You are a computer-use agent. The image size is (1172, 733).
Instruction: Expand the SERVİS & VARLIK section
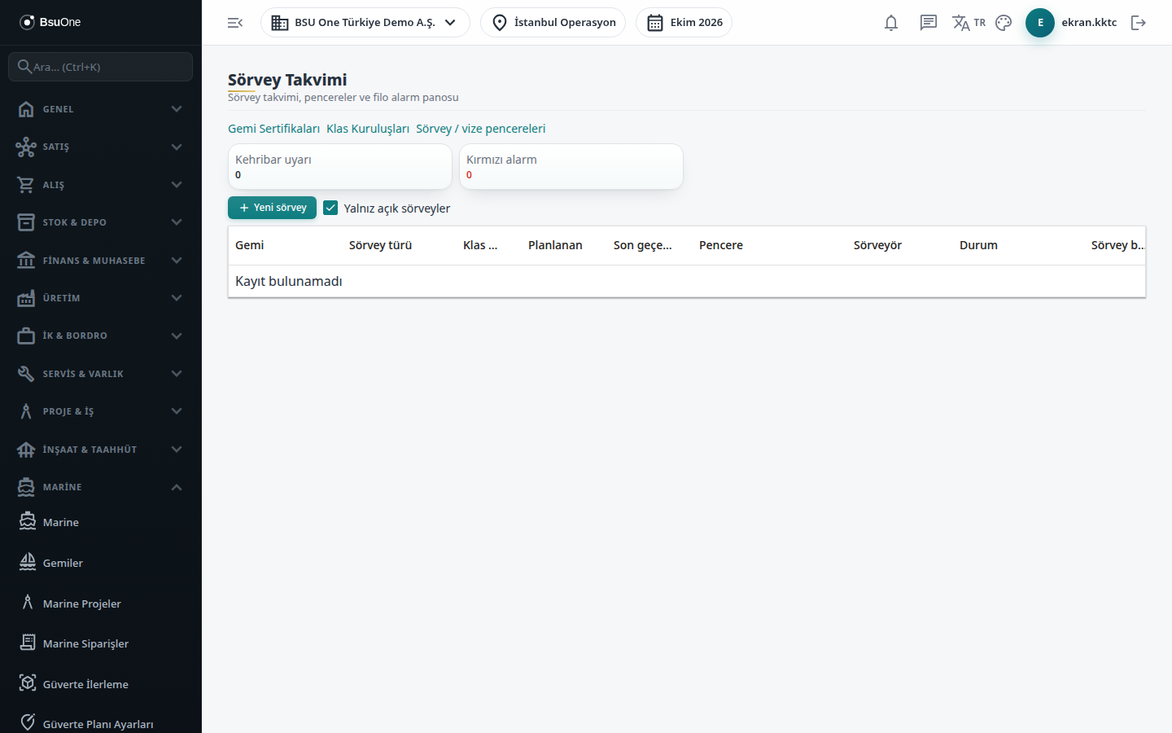click(x=101, y=374)
